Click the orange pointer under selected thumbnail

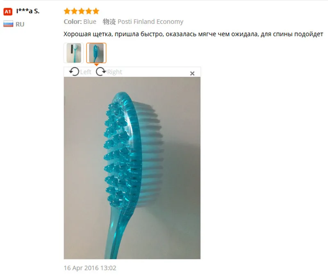coord(96,65)
